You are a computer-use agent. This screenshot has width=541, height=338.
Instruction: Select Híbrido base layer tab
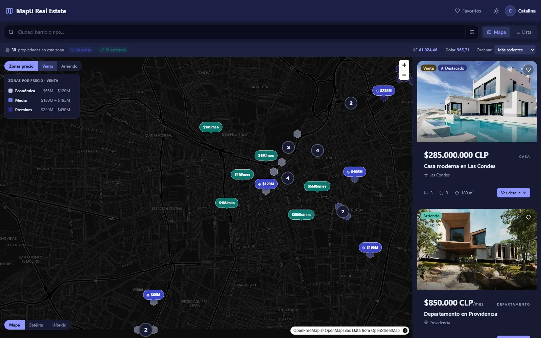[59, 325]
